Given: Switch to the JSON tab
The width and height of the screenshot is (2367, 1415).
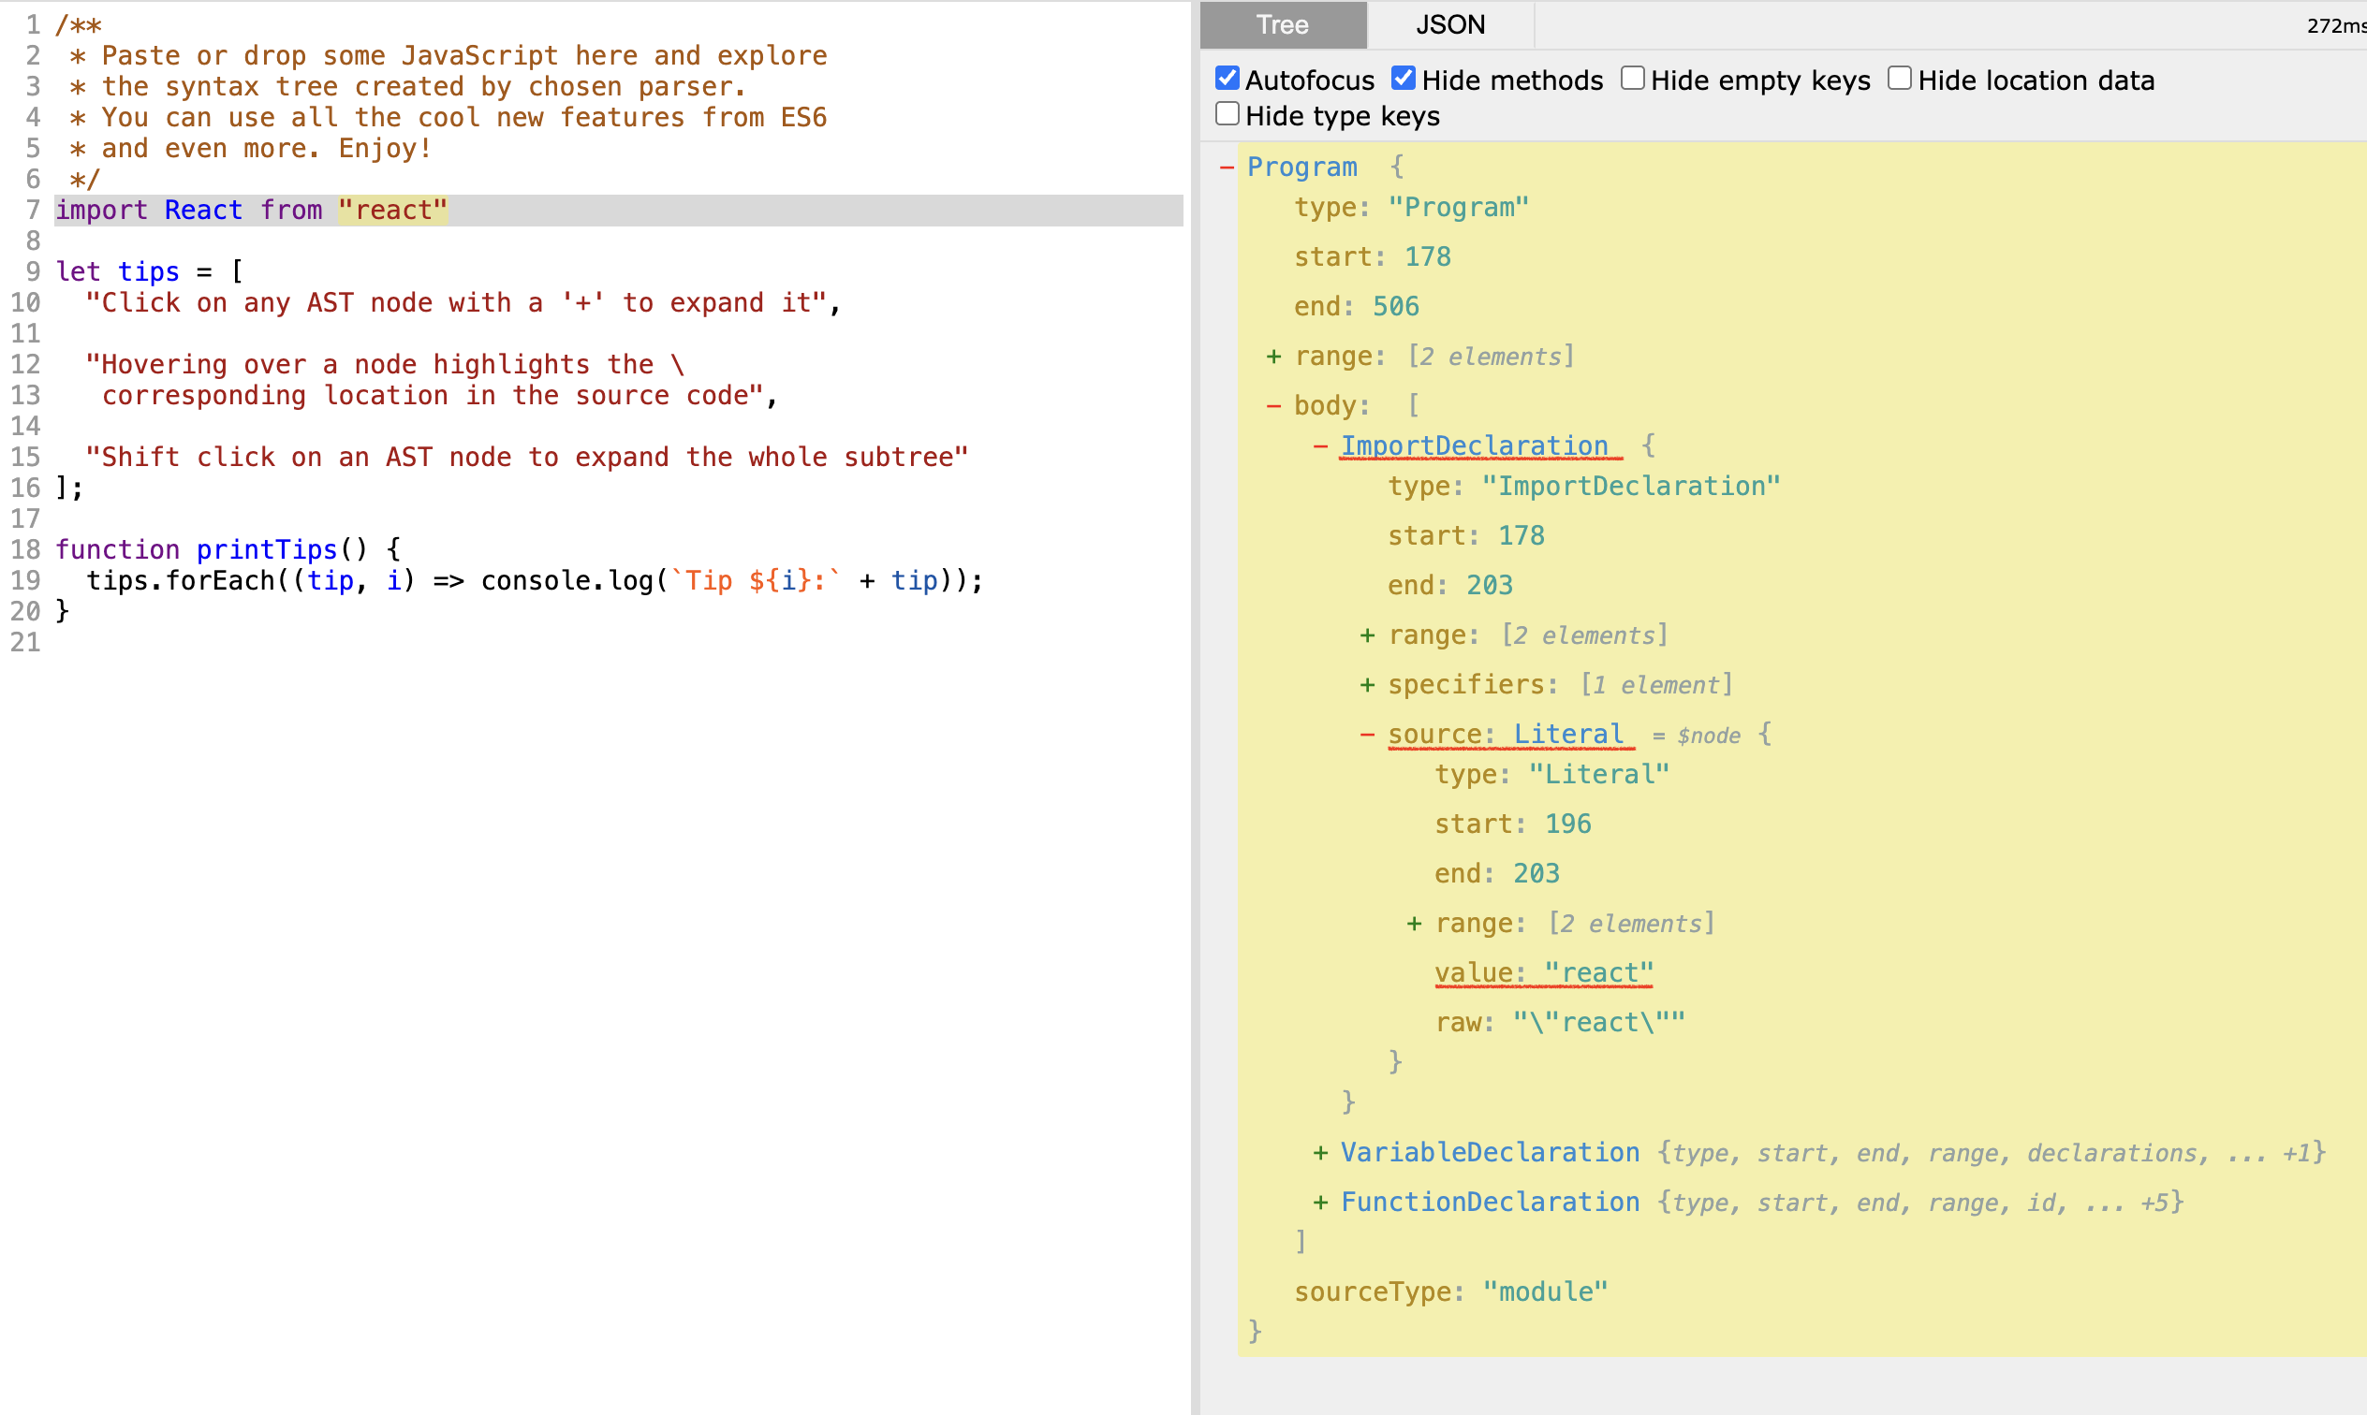Looking at the screenshot, I should [1449, 24].
